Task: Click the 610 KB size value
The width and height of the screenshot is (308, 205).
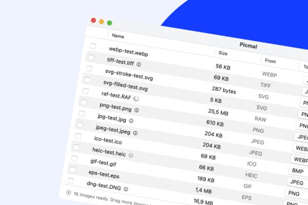Action: 215,123
